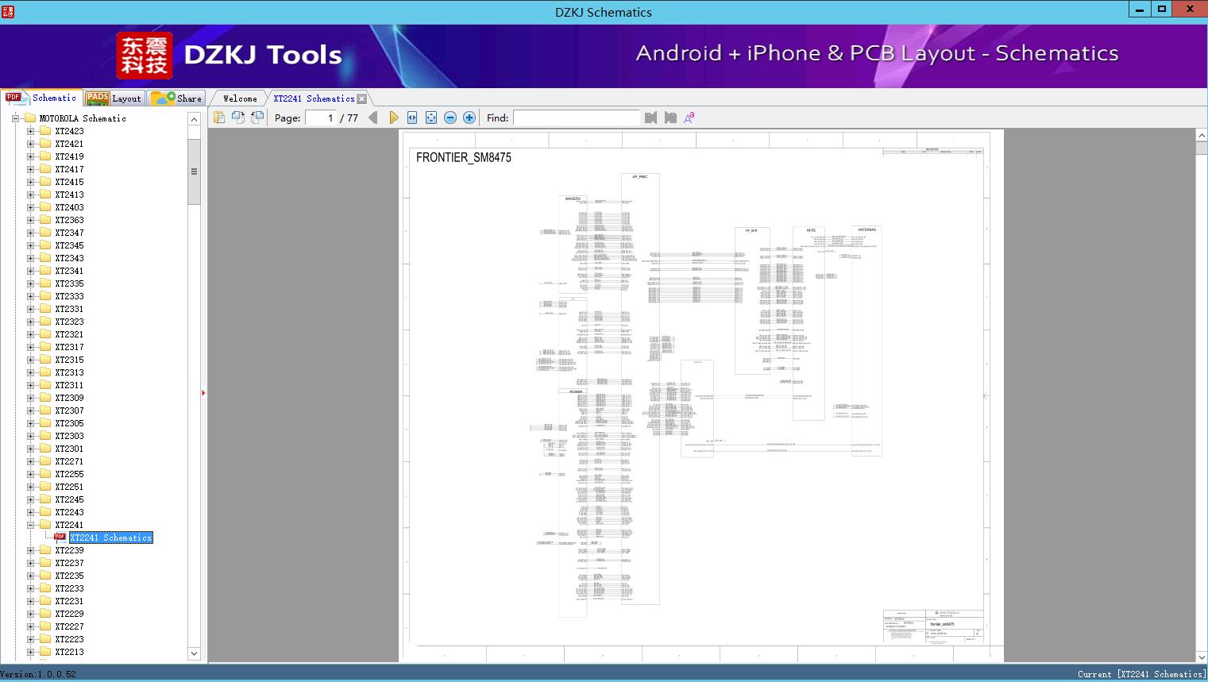The image size is (1208, 682).
Task: Click the DZKJ app icon in title bar
Action: 7,12
